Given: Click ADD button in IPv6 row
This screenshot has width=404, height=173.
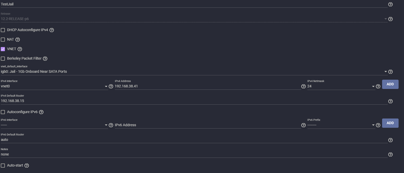Looking at the screenshot, I should click(x=390, y=123).
